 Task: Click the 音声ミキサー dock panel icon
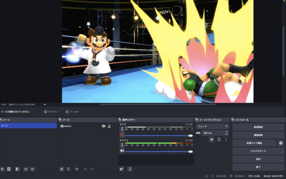(x=120, y=120)
